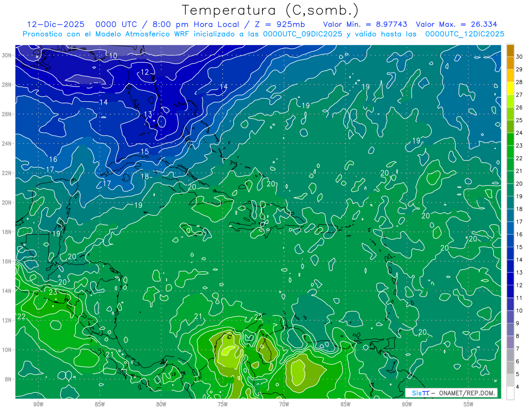Click the 24N latitude axis label
531x410 pixels.
point(7,144)
